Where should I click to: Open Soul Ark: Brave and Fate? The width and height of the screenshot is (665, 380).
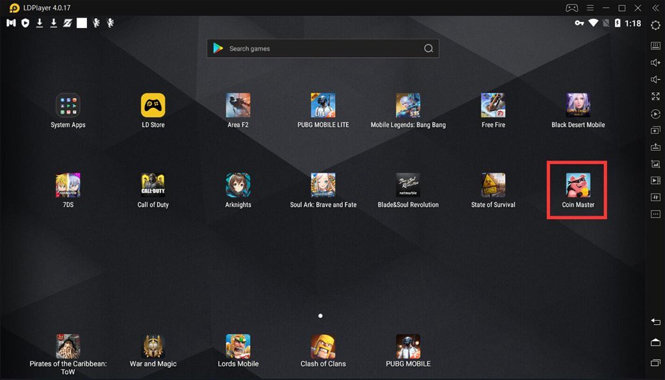tap(323, 185)
